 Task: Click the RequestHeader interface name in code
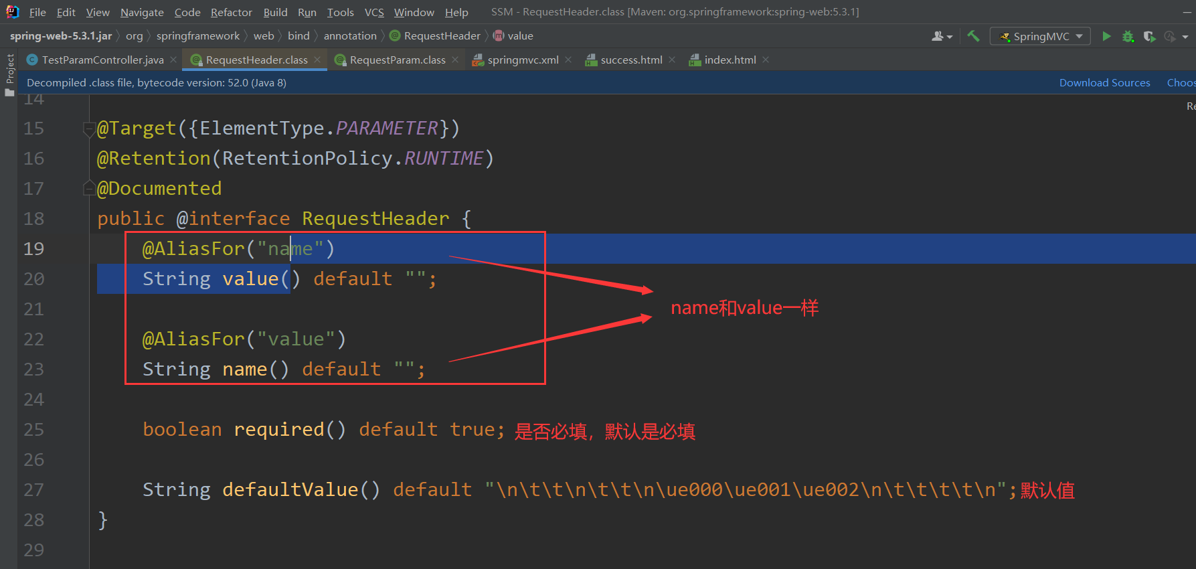click(x=375, y=219)
